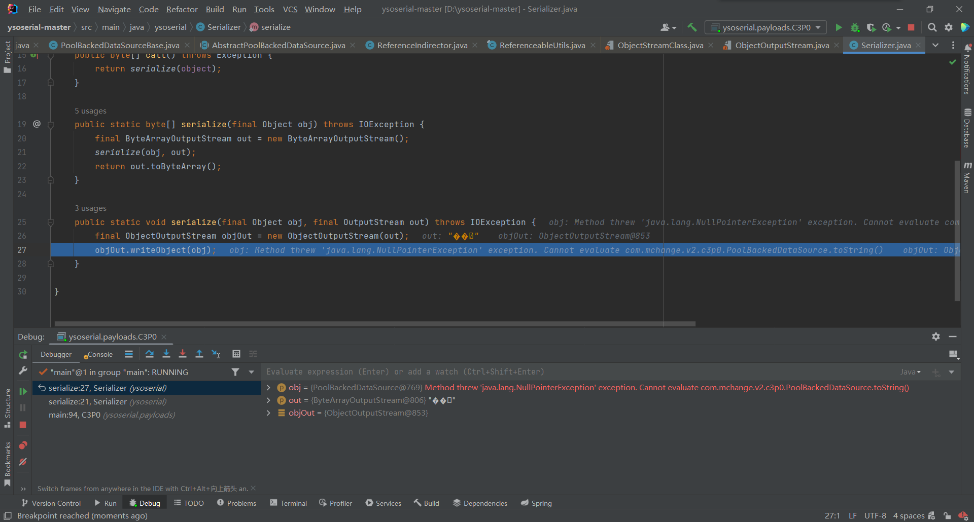974x522 pixels.
Task: Toggle the Project tool window stripe button
Action: (x=7, y=57)
